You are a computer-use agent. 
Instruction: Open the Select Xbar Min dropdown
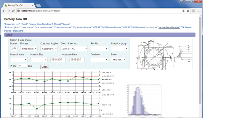[118, 60]
